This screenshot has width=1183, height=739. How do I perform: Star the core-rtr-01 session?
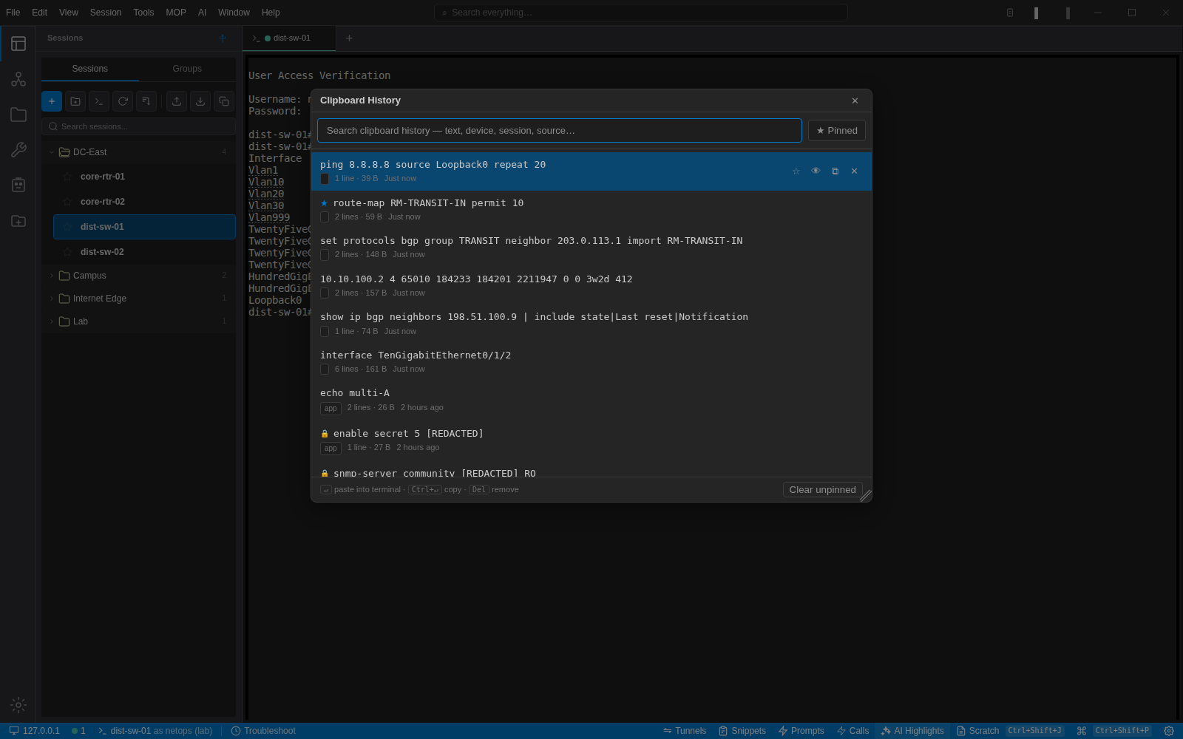click(x=67, y=177)
